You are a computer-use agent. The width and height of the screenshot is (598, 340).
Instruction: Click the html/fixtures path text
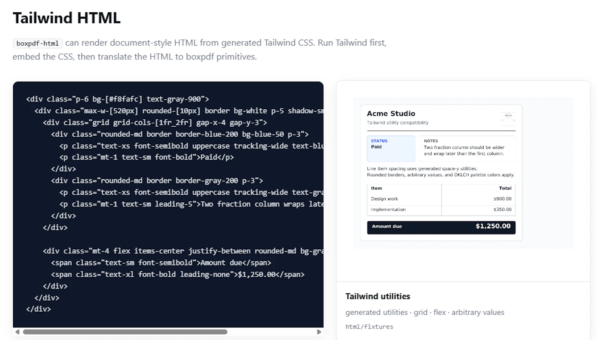point(369,327)
